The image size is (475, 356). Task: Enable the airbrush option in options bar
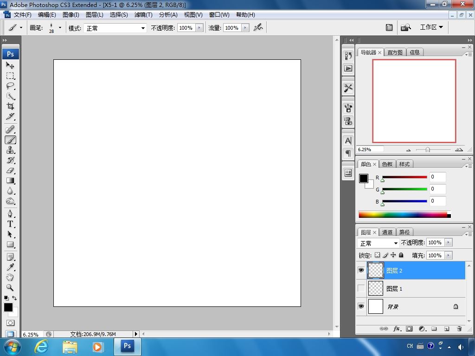(x=258, y=28)
